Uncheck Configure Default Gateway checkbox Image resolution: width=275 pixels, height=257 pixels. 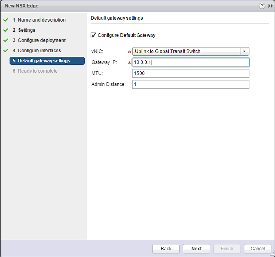[93, 35]
